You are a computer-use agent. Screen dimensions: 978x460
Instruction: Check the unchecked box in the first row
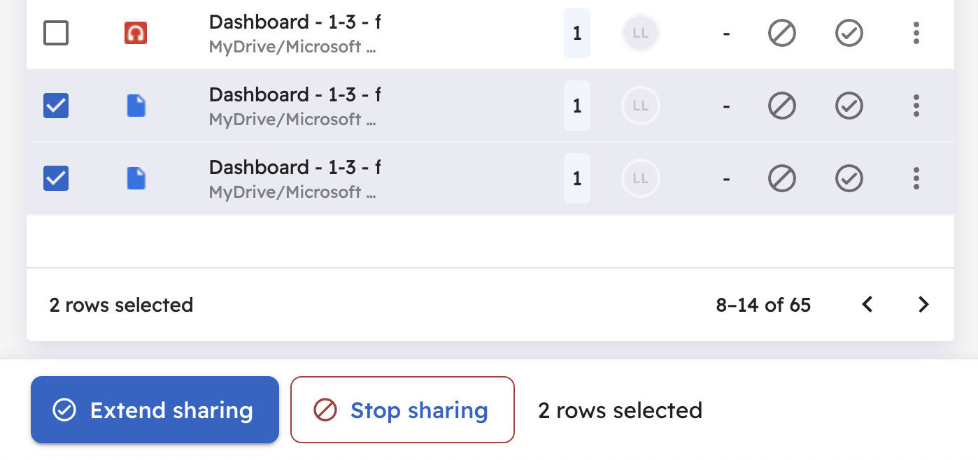click(56, 33)
